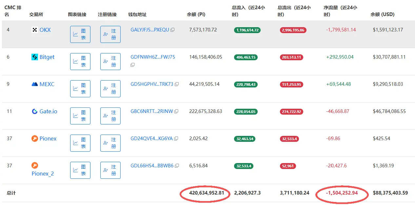Viewport: 415px width, 205px height.
Task: Click the 净流量 column header
Action: click(x=340, y=11)
